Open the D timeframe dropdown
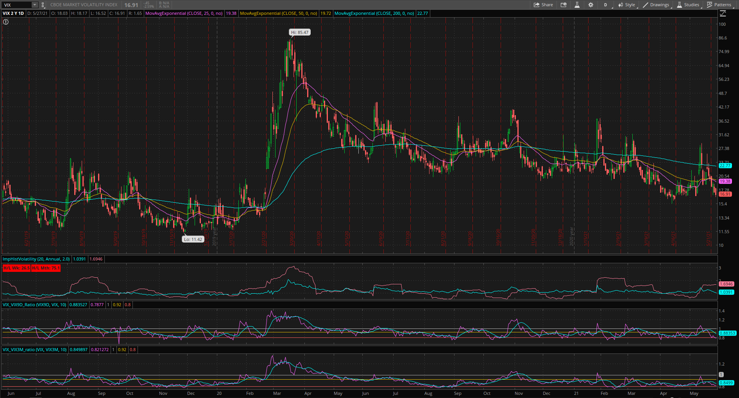The image size is (739, 398). 606,5
